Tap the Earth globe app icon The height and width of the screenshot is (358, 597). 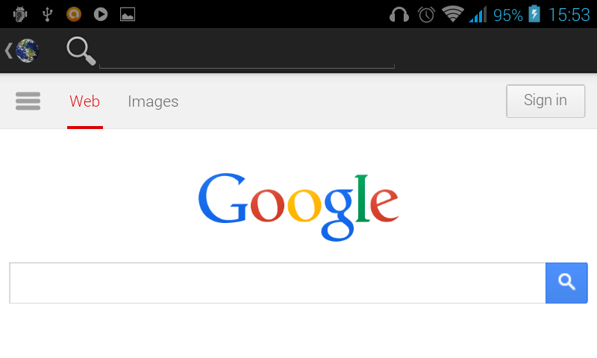tap(27, 50)
